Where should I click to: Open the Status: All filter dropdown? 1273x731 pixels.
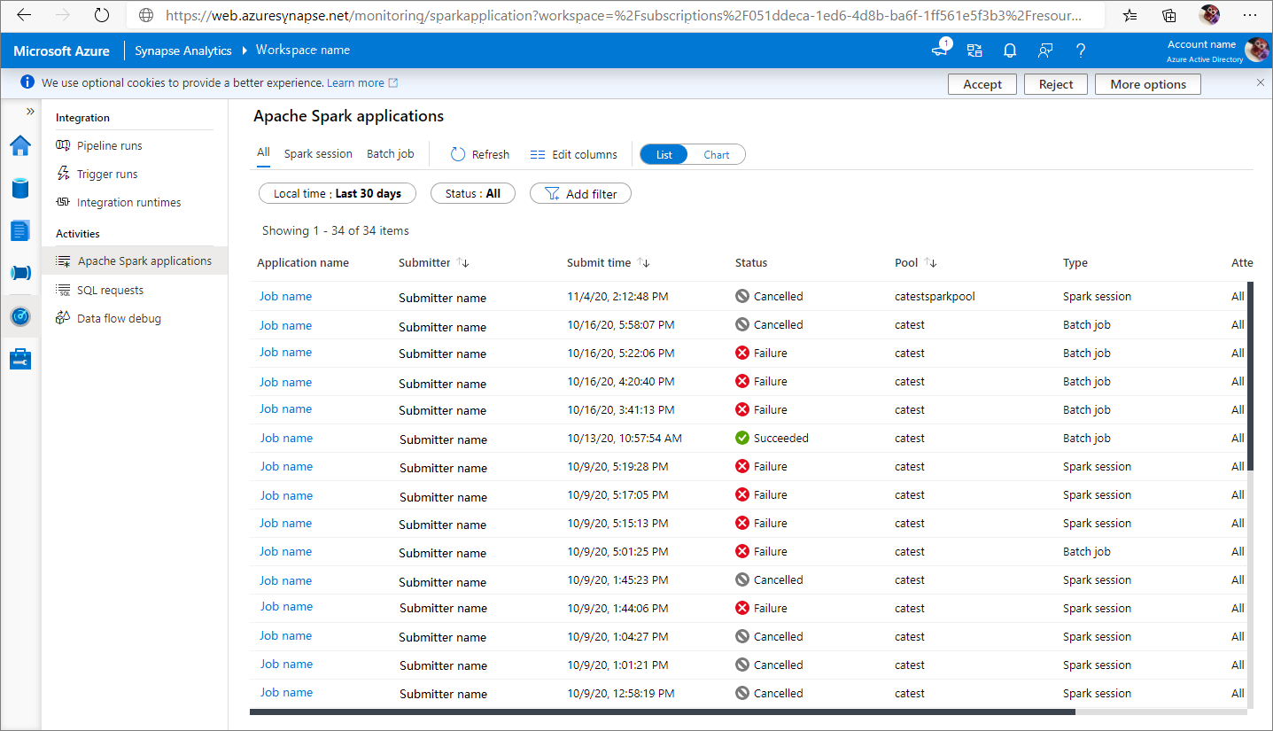tap(472, 193)
